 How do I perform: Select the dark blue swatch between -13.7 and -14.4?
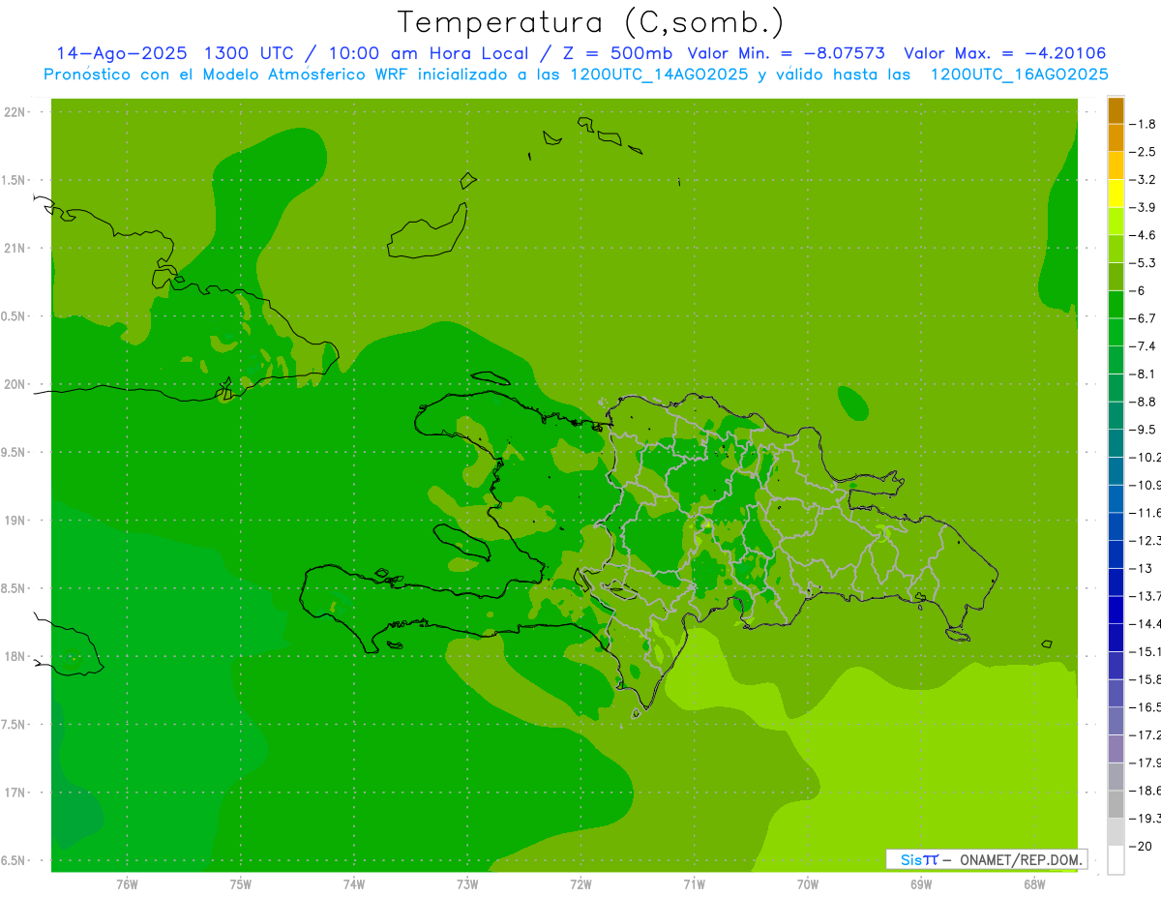click(x=1116, y=610)
